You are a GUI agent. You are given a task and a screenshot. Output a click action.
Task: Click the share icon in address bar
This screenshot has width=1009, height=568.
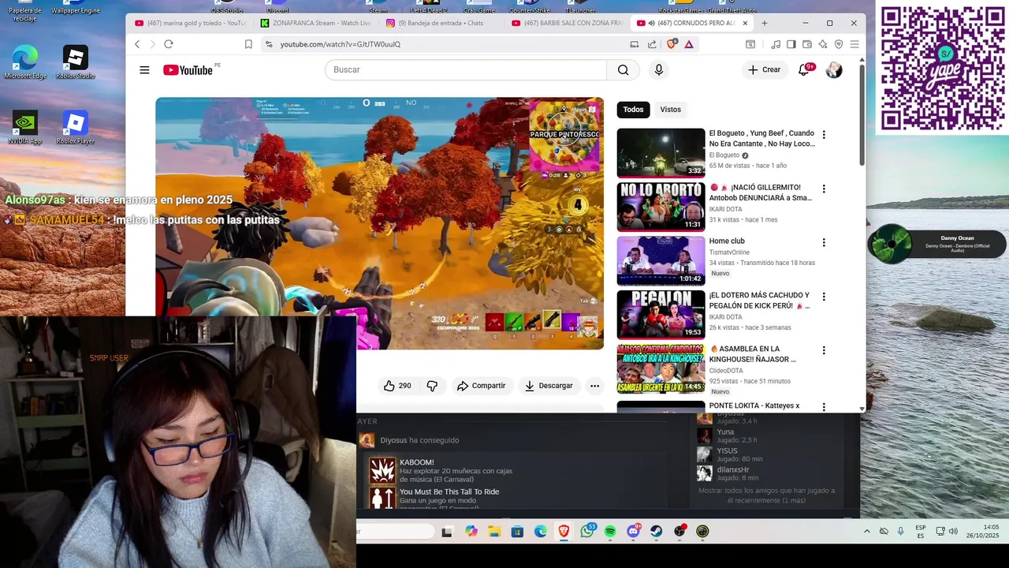[x=652, y=44]
